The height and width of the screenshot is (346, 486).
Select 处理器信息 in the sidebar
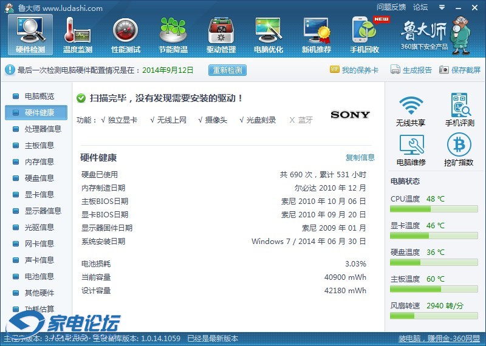tap(43, 129)
